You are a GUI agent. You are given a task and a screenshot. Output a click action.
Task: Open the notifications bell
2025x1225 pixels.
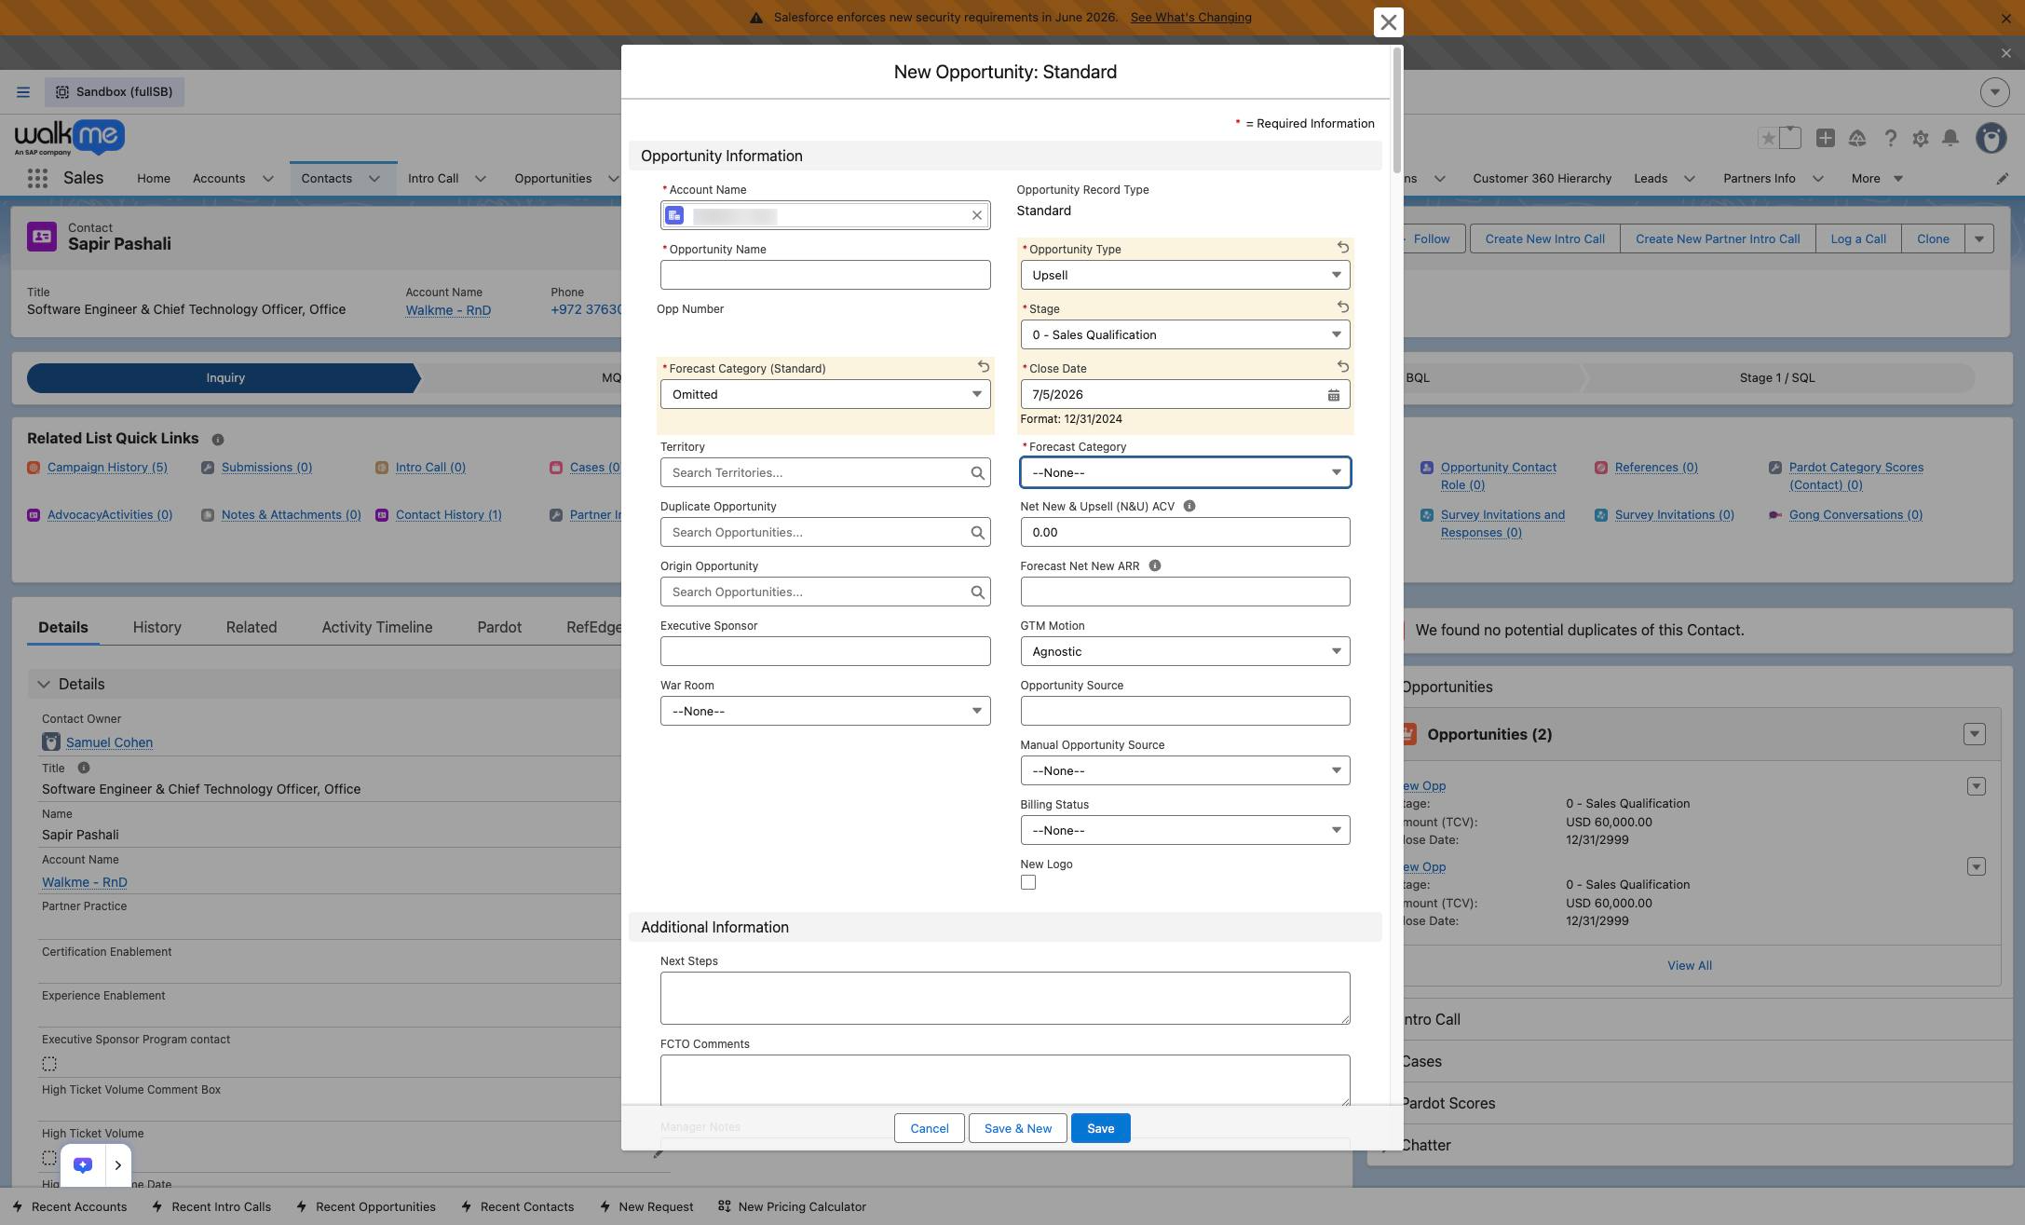[x=1950, y=138]
